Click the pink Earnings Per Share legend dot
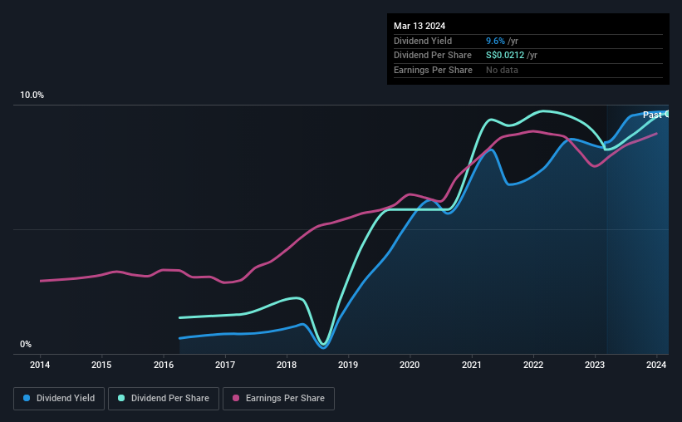This screenshot has height=422, width=682. pos(236,398)
